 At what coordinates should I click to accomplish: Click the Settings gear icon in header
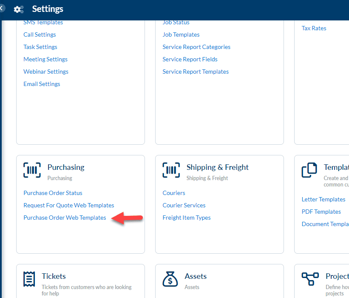click(x=18, y=9)
